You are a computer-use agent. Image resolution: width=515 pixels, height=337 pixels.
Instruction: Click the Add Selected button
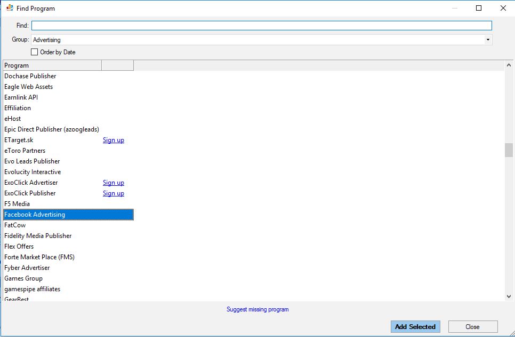pos(415,327)
